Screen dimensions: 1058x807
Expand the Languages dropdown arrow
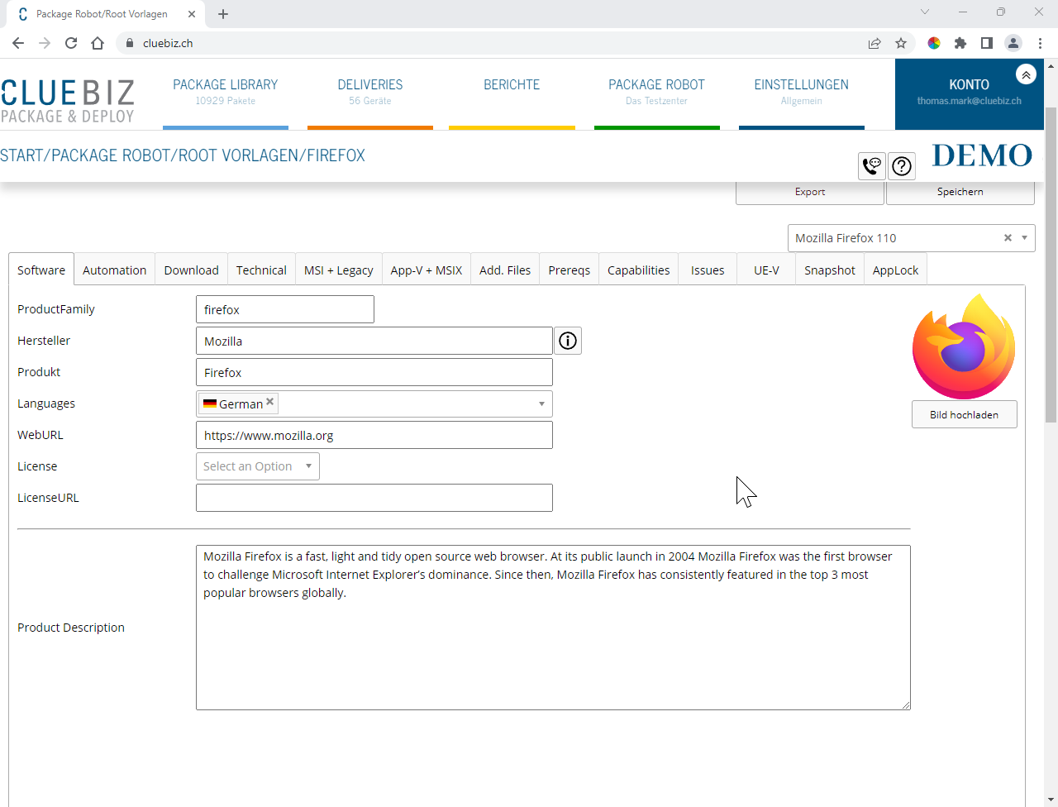(x=542, y=403)
